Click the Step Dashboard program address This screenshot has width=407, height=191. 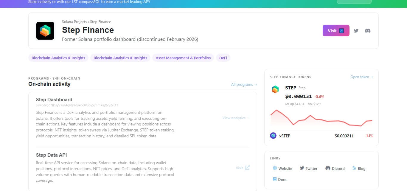[77, 105]
